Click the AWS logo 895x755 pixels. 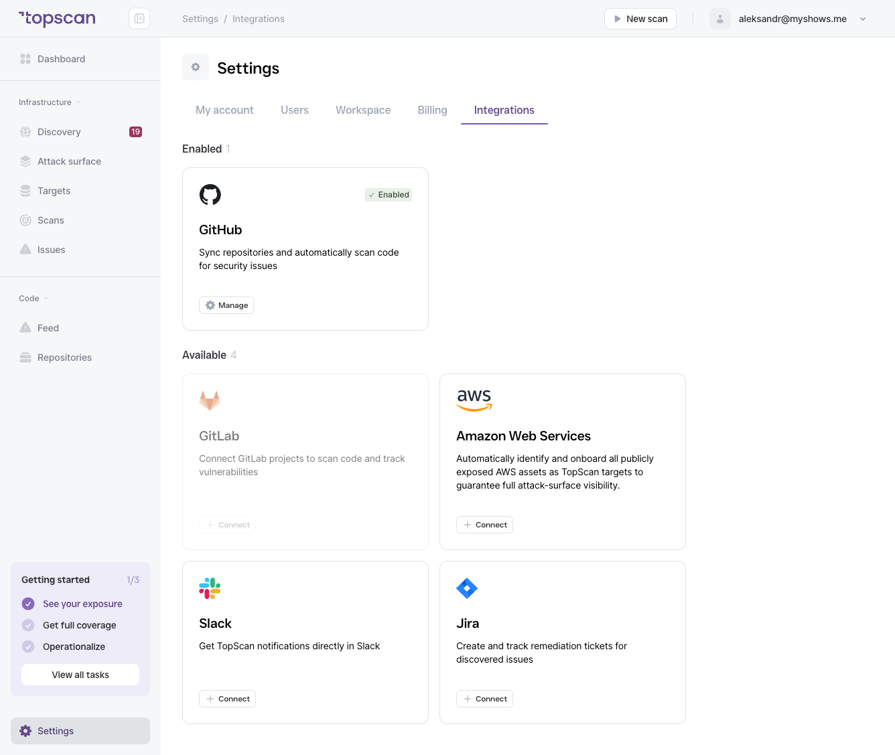click(x=474, y=400)
